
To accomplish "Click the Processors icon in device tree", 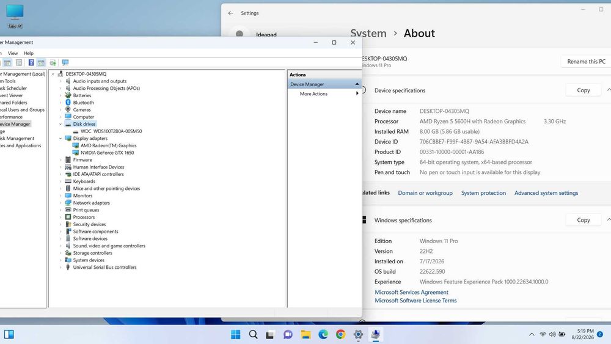I will [x=68, y=217].
